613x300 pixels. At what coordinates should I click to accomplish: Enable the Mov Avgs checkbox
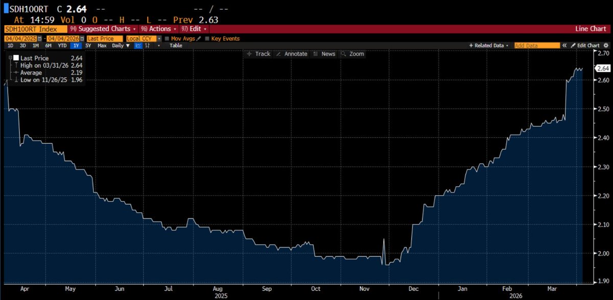[x=167, y=39]
